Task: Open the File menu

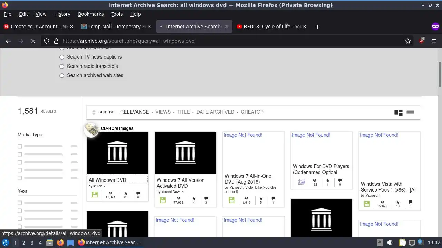Action: click(7, 14)
